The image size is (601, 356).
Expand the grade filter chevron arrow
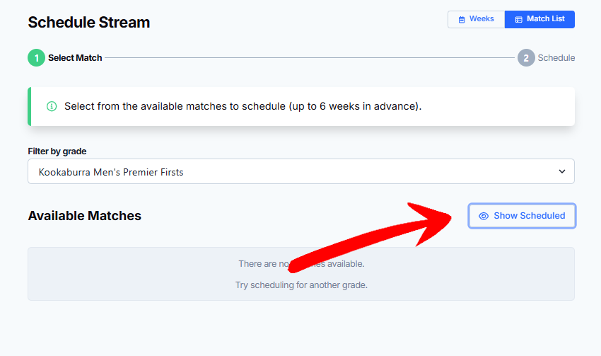562,172
